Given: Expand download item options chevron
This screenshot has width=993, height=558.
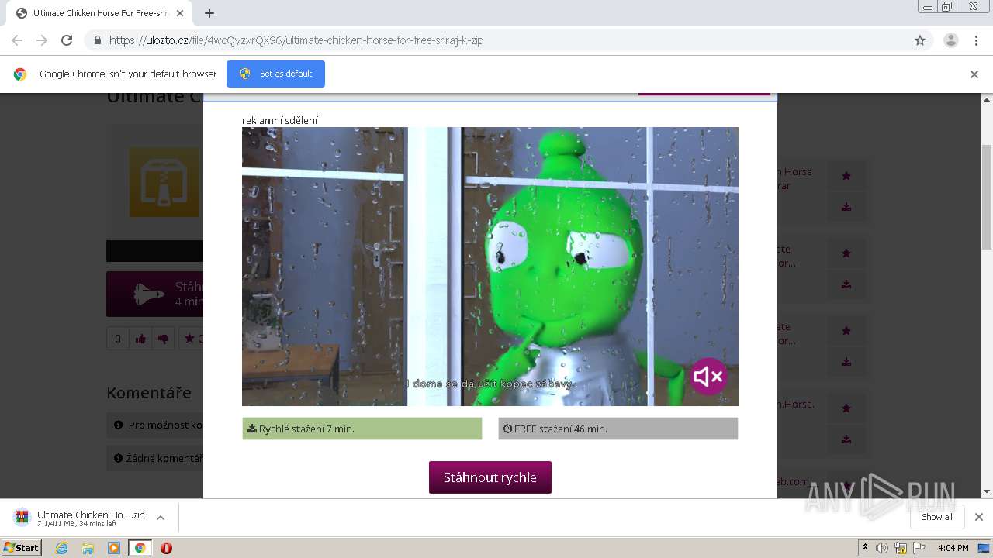Looking at the screenshot, I should tap(161, 518).
